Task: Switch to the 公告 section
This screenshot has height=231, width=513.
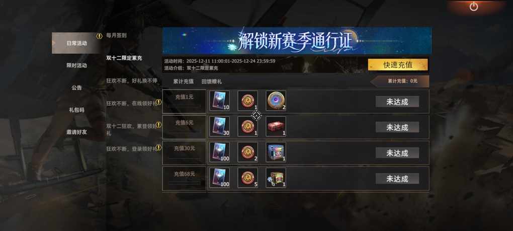Action: click(77, 88)
